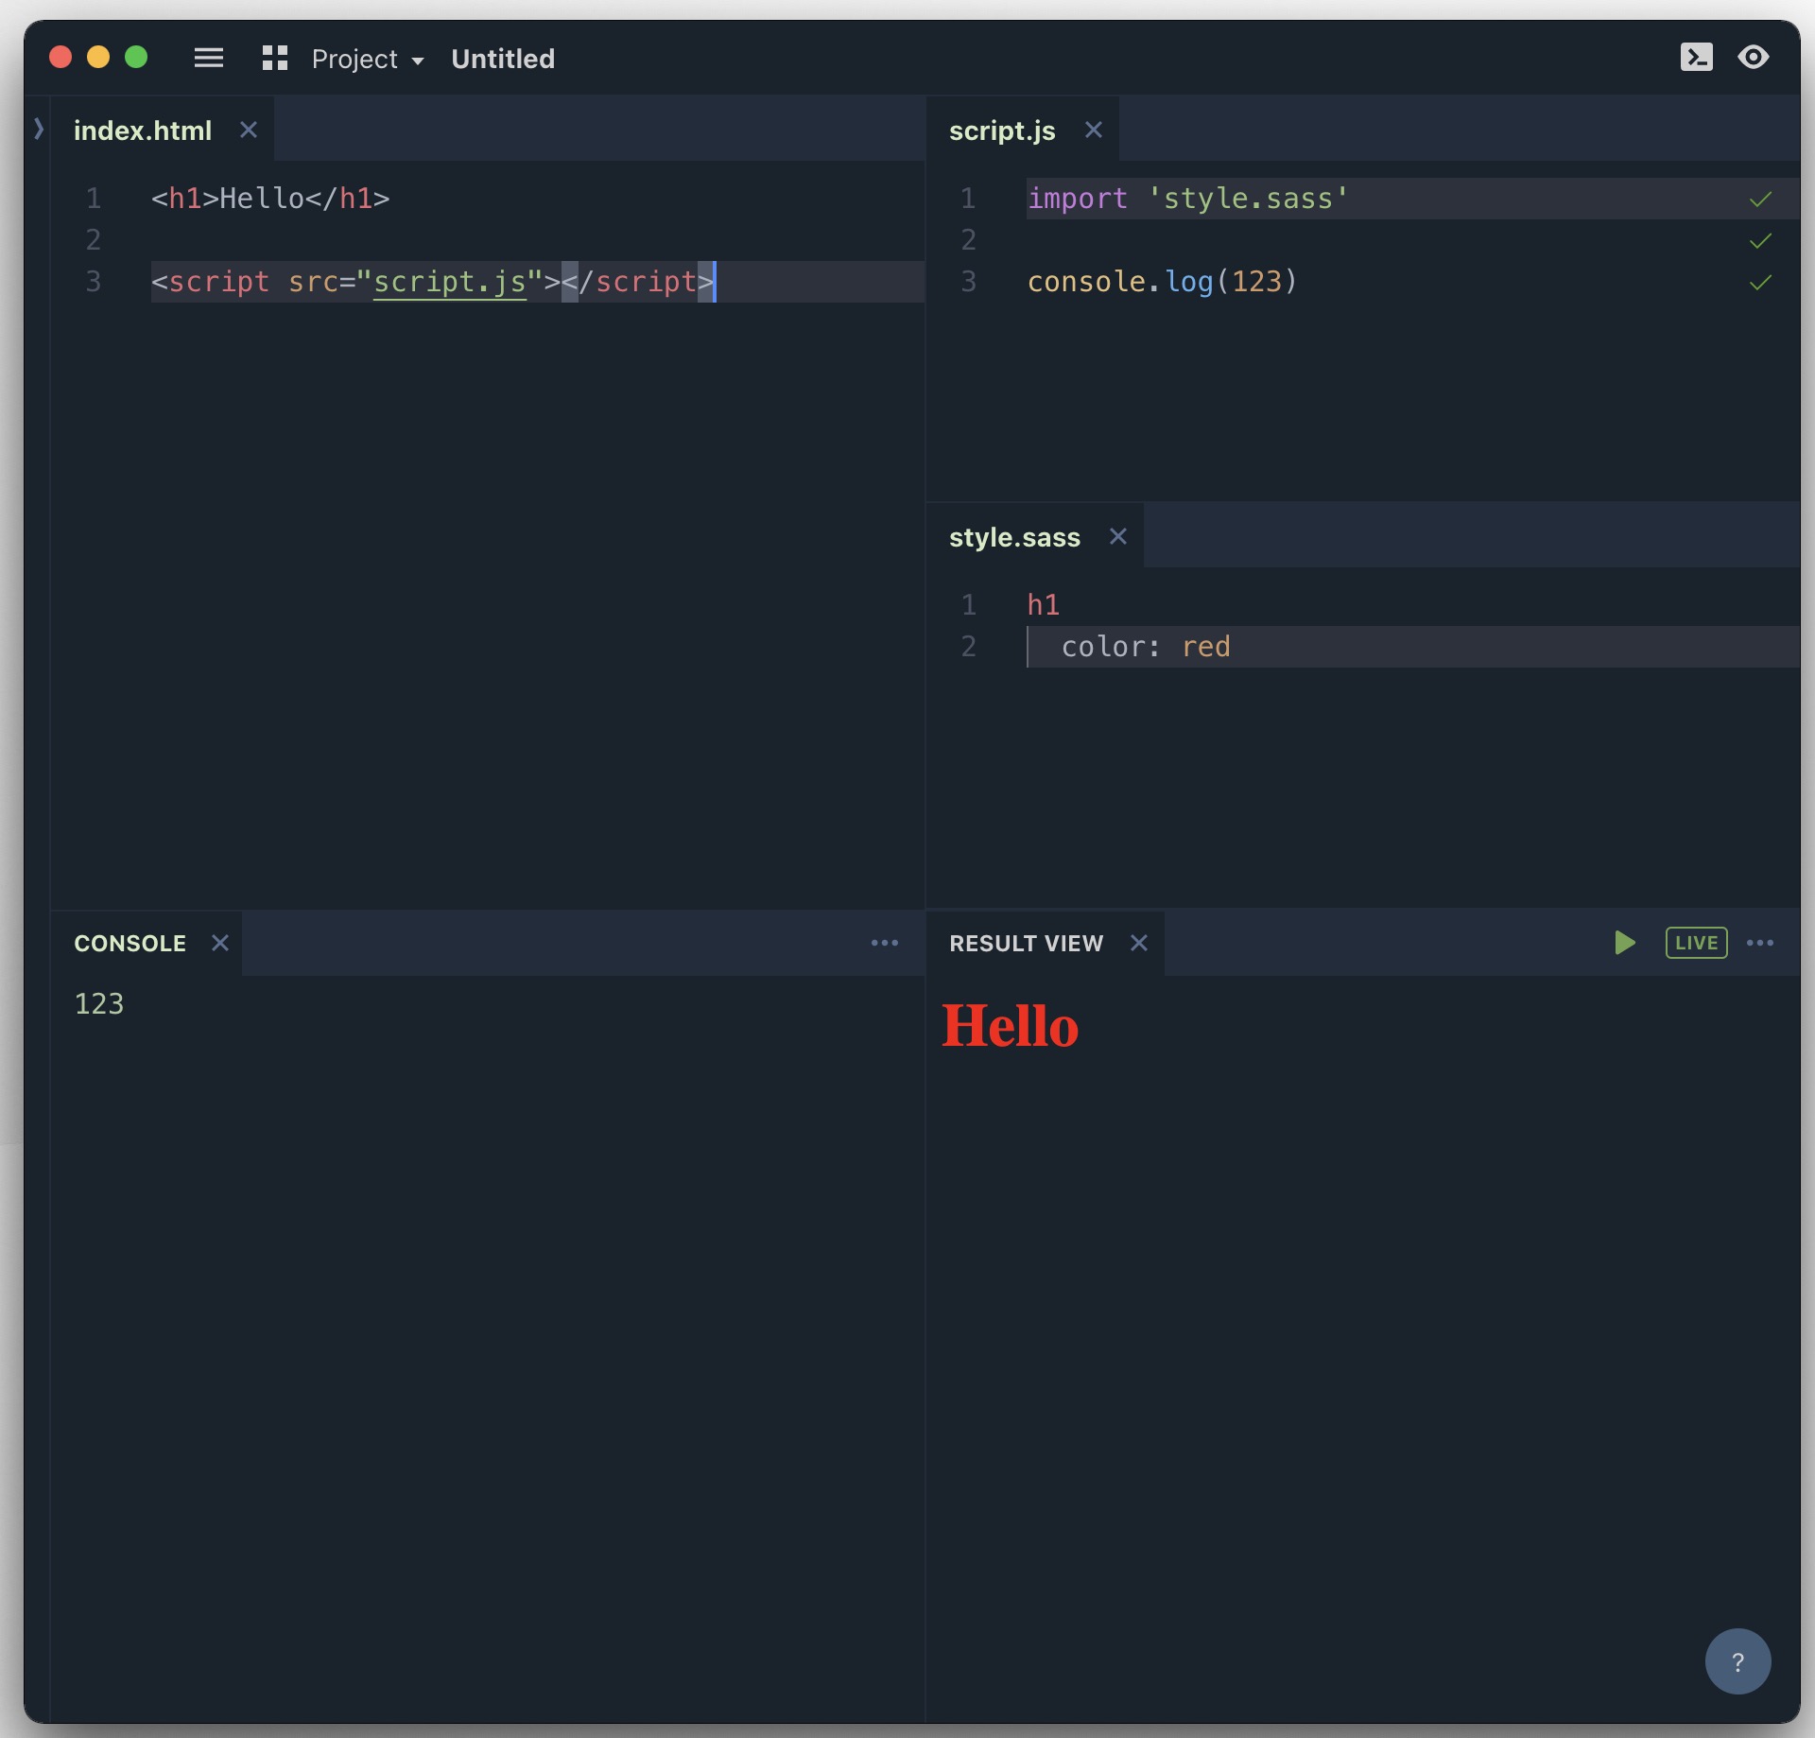1815x1738 pixels.
Task: Close the script.js tab
Action: click(1094, 130)
